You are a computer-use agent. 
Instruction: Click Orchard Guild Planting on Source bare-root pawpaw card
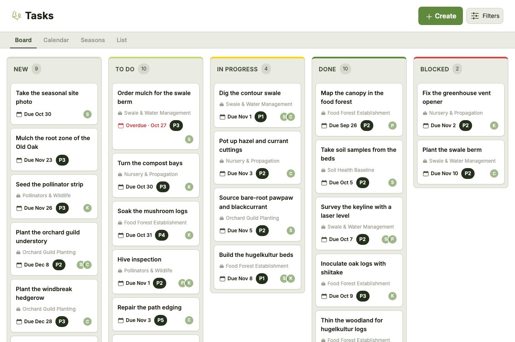coord(252,218)
